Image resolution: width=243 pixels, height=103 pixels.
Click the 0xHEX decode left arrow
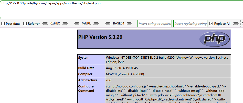45,23
